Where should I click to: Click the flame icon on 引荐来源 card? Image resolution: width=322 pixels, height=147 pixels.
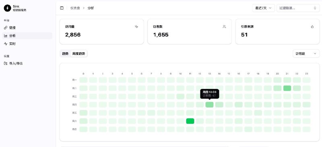pyautogui.click(x=312, y=26)
